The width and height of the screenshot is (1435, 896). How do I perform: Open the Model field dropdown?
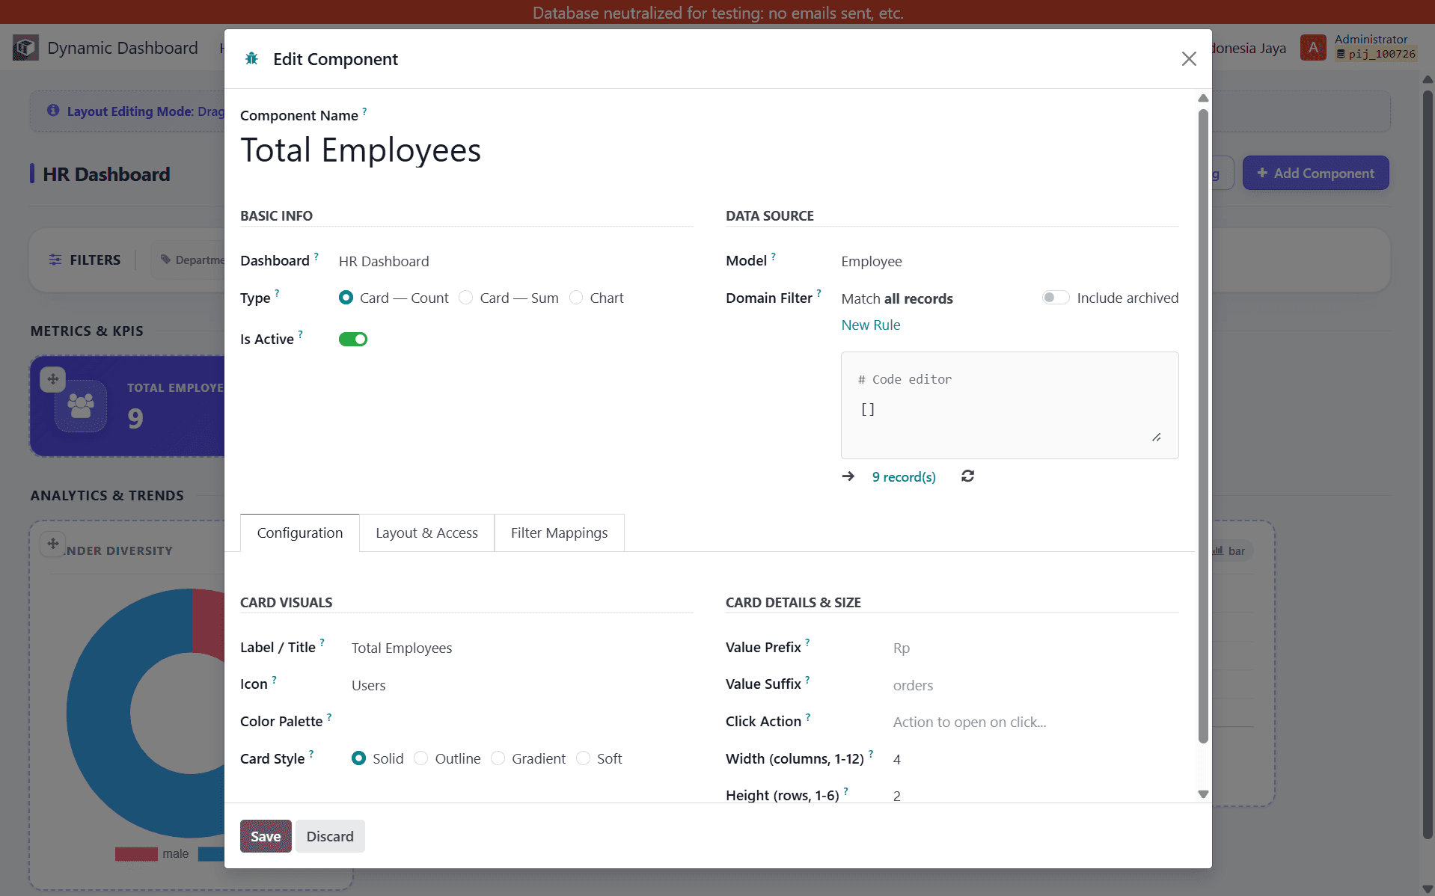click(1010, 261)
